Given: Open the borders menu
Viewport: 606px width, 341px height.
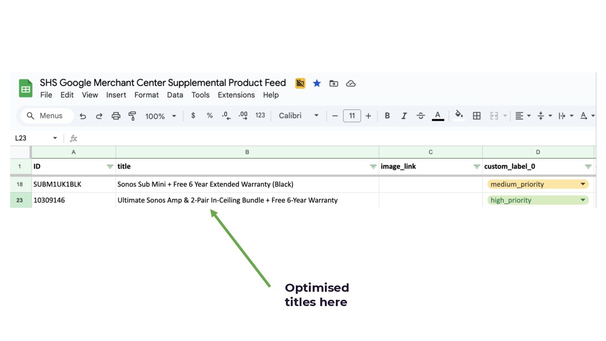Looking at the screenshot, I should [477, 116].
